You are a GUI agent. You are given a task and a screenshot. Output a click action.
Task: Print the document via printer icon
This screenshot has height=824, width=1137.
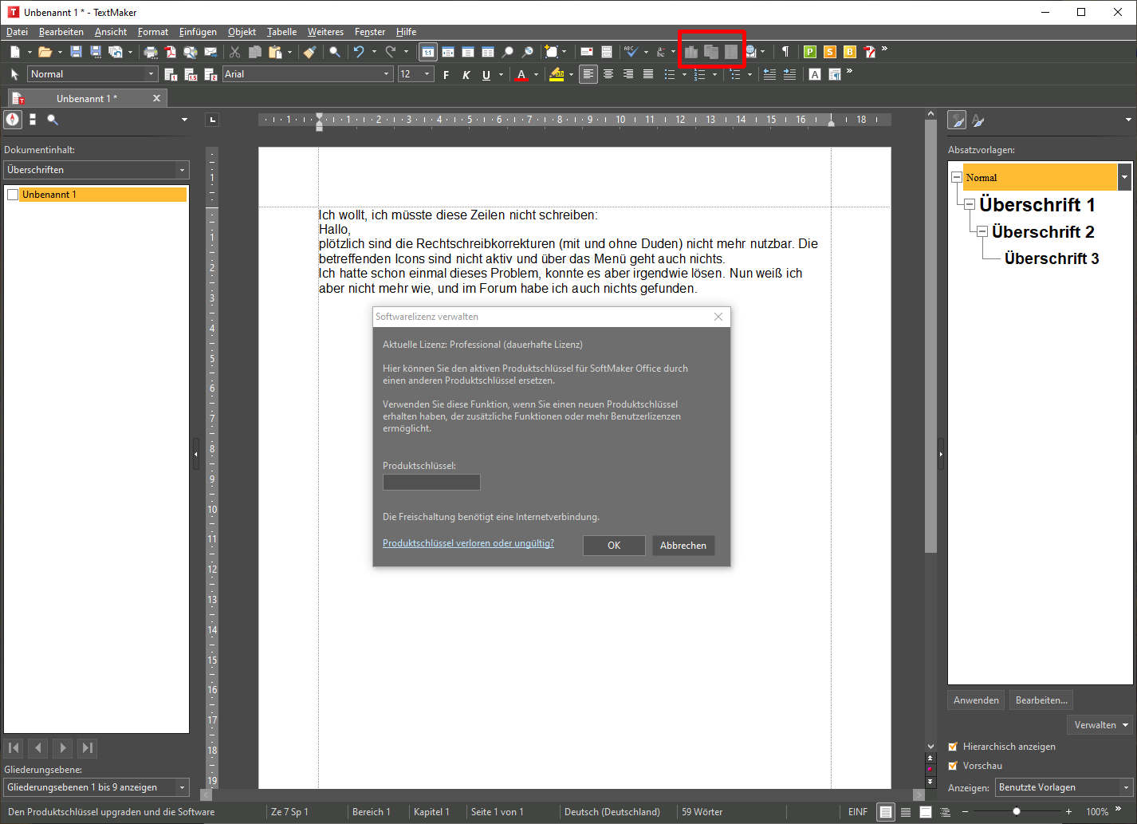coord(151,52)
